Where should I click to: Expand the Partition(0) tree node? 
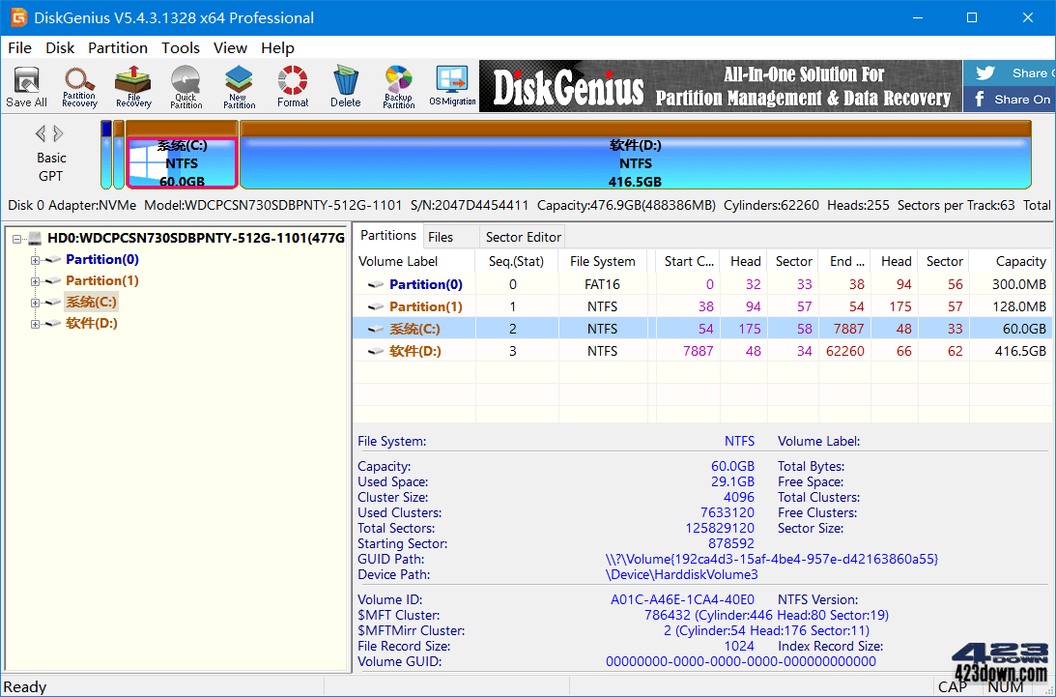click(34, 259)
